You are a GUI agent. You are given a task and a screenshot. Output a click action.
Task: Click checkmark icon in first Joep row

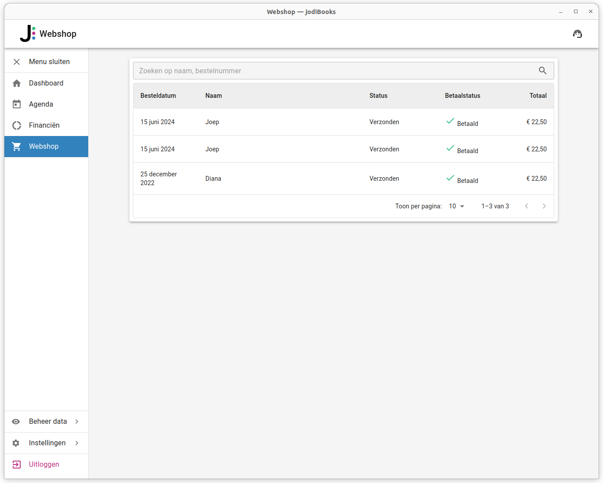[x=450, y=121]
